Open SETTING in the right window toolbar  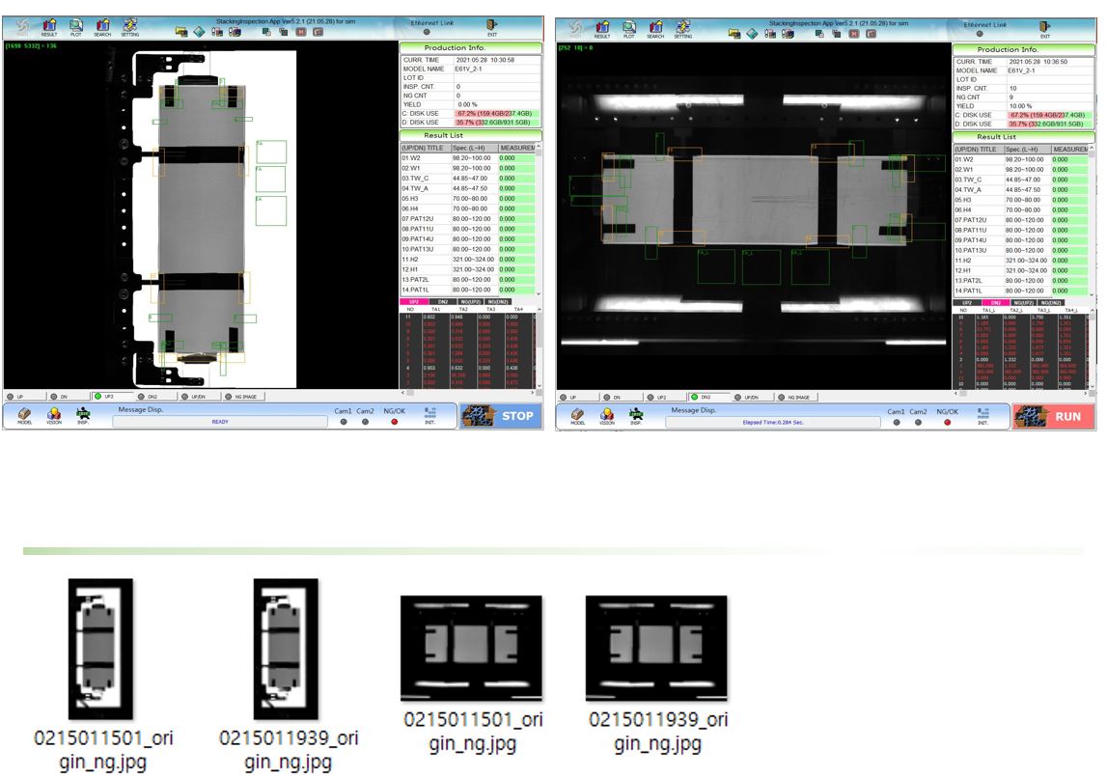tap(683, 29)
